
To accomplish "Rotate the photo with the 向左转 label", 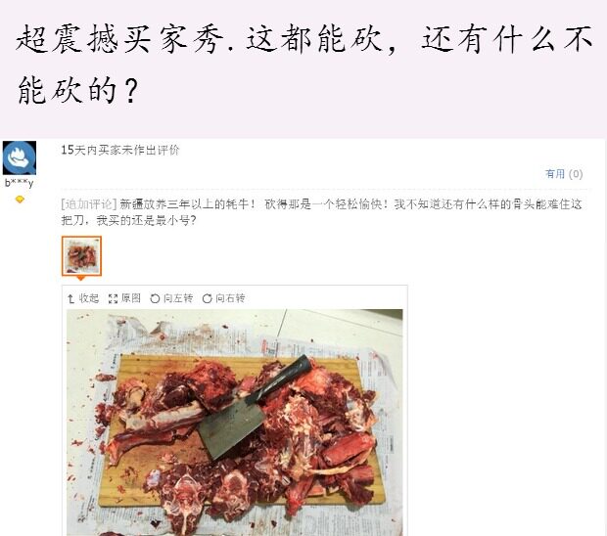I will point(178,298).
